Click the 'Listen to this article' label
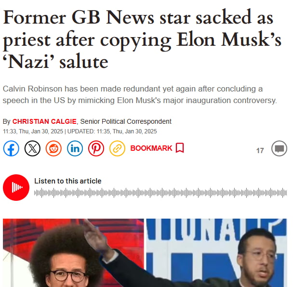This screenshot has width=294, height=287. (68, 181)
